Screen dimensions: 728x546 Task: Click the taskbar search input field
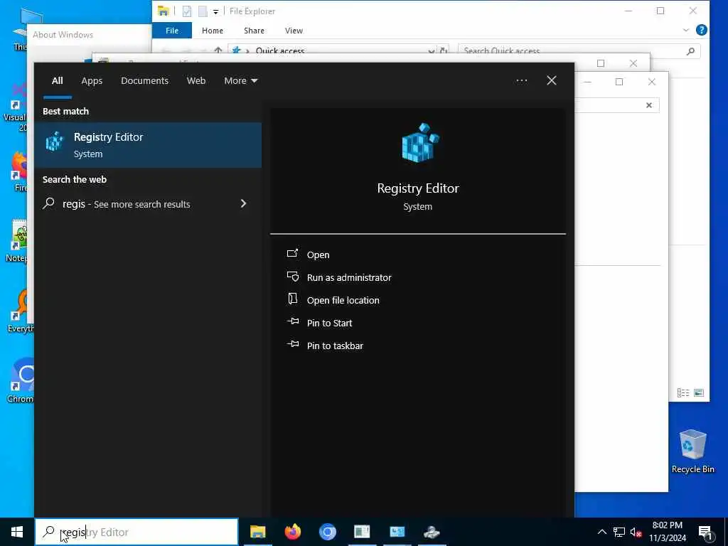(136, 532)
